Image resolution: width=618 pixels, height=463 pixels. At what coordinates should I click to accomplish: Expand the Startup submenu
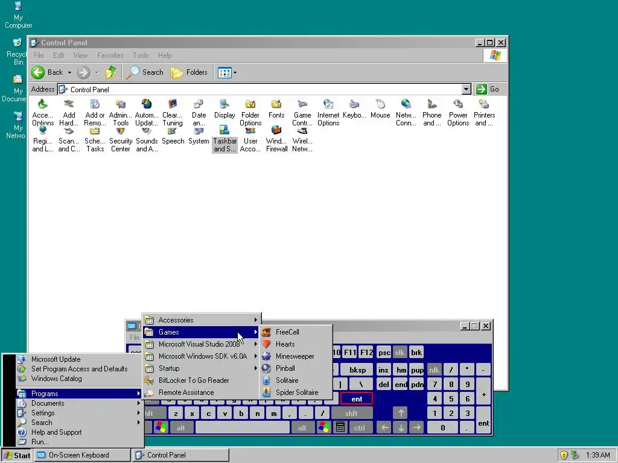[x=201, y=368]
